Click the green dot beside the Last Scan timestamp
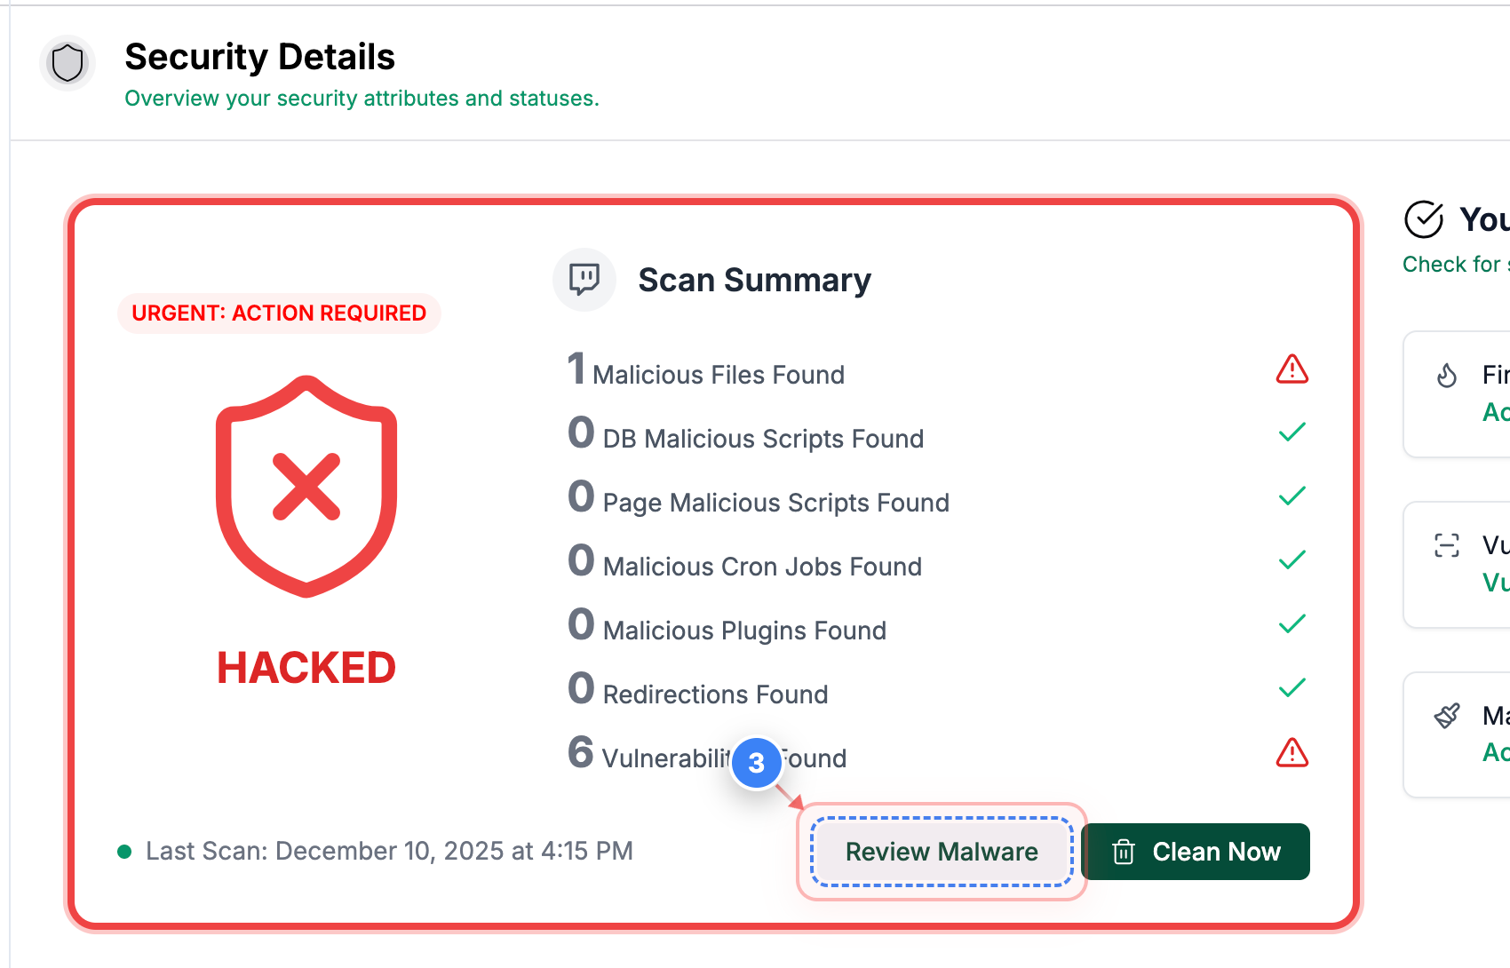This screenshot has width=1510, height=968. [x=125, y=850]
